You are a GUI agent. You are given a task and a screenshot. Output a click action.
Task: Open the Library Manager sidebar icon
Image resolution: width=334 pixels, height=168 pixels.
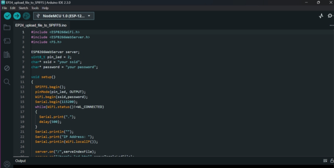pyautogui.click(x=7, y=54)
